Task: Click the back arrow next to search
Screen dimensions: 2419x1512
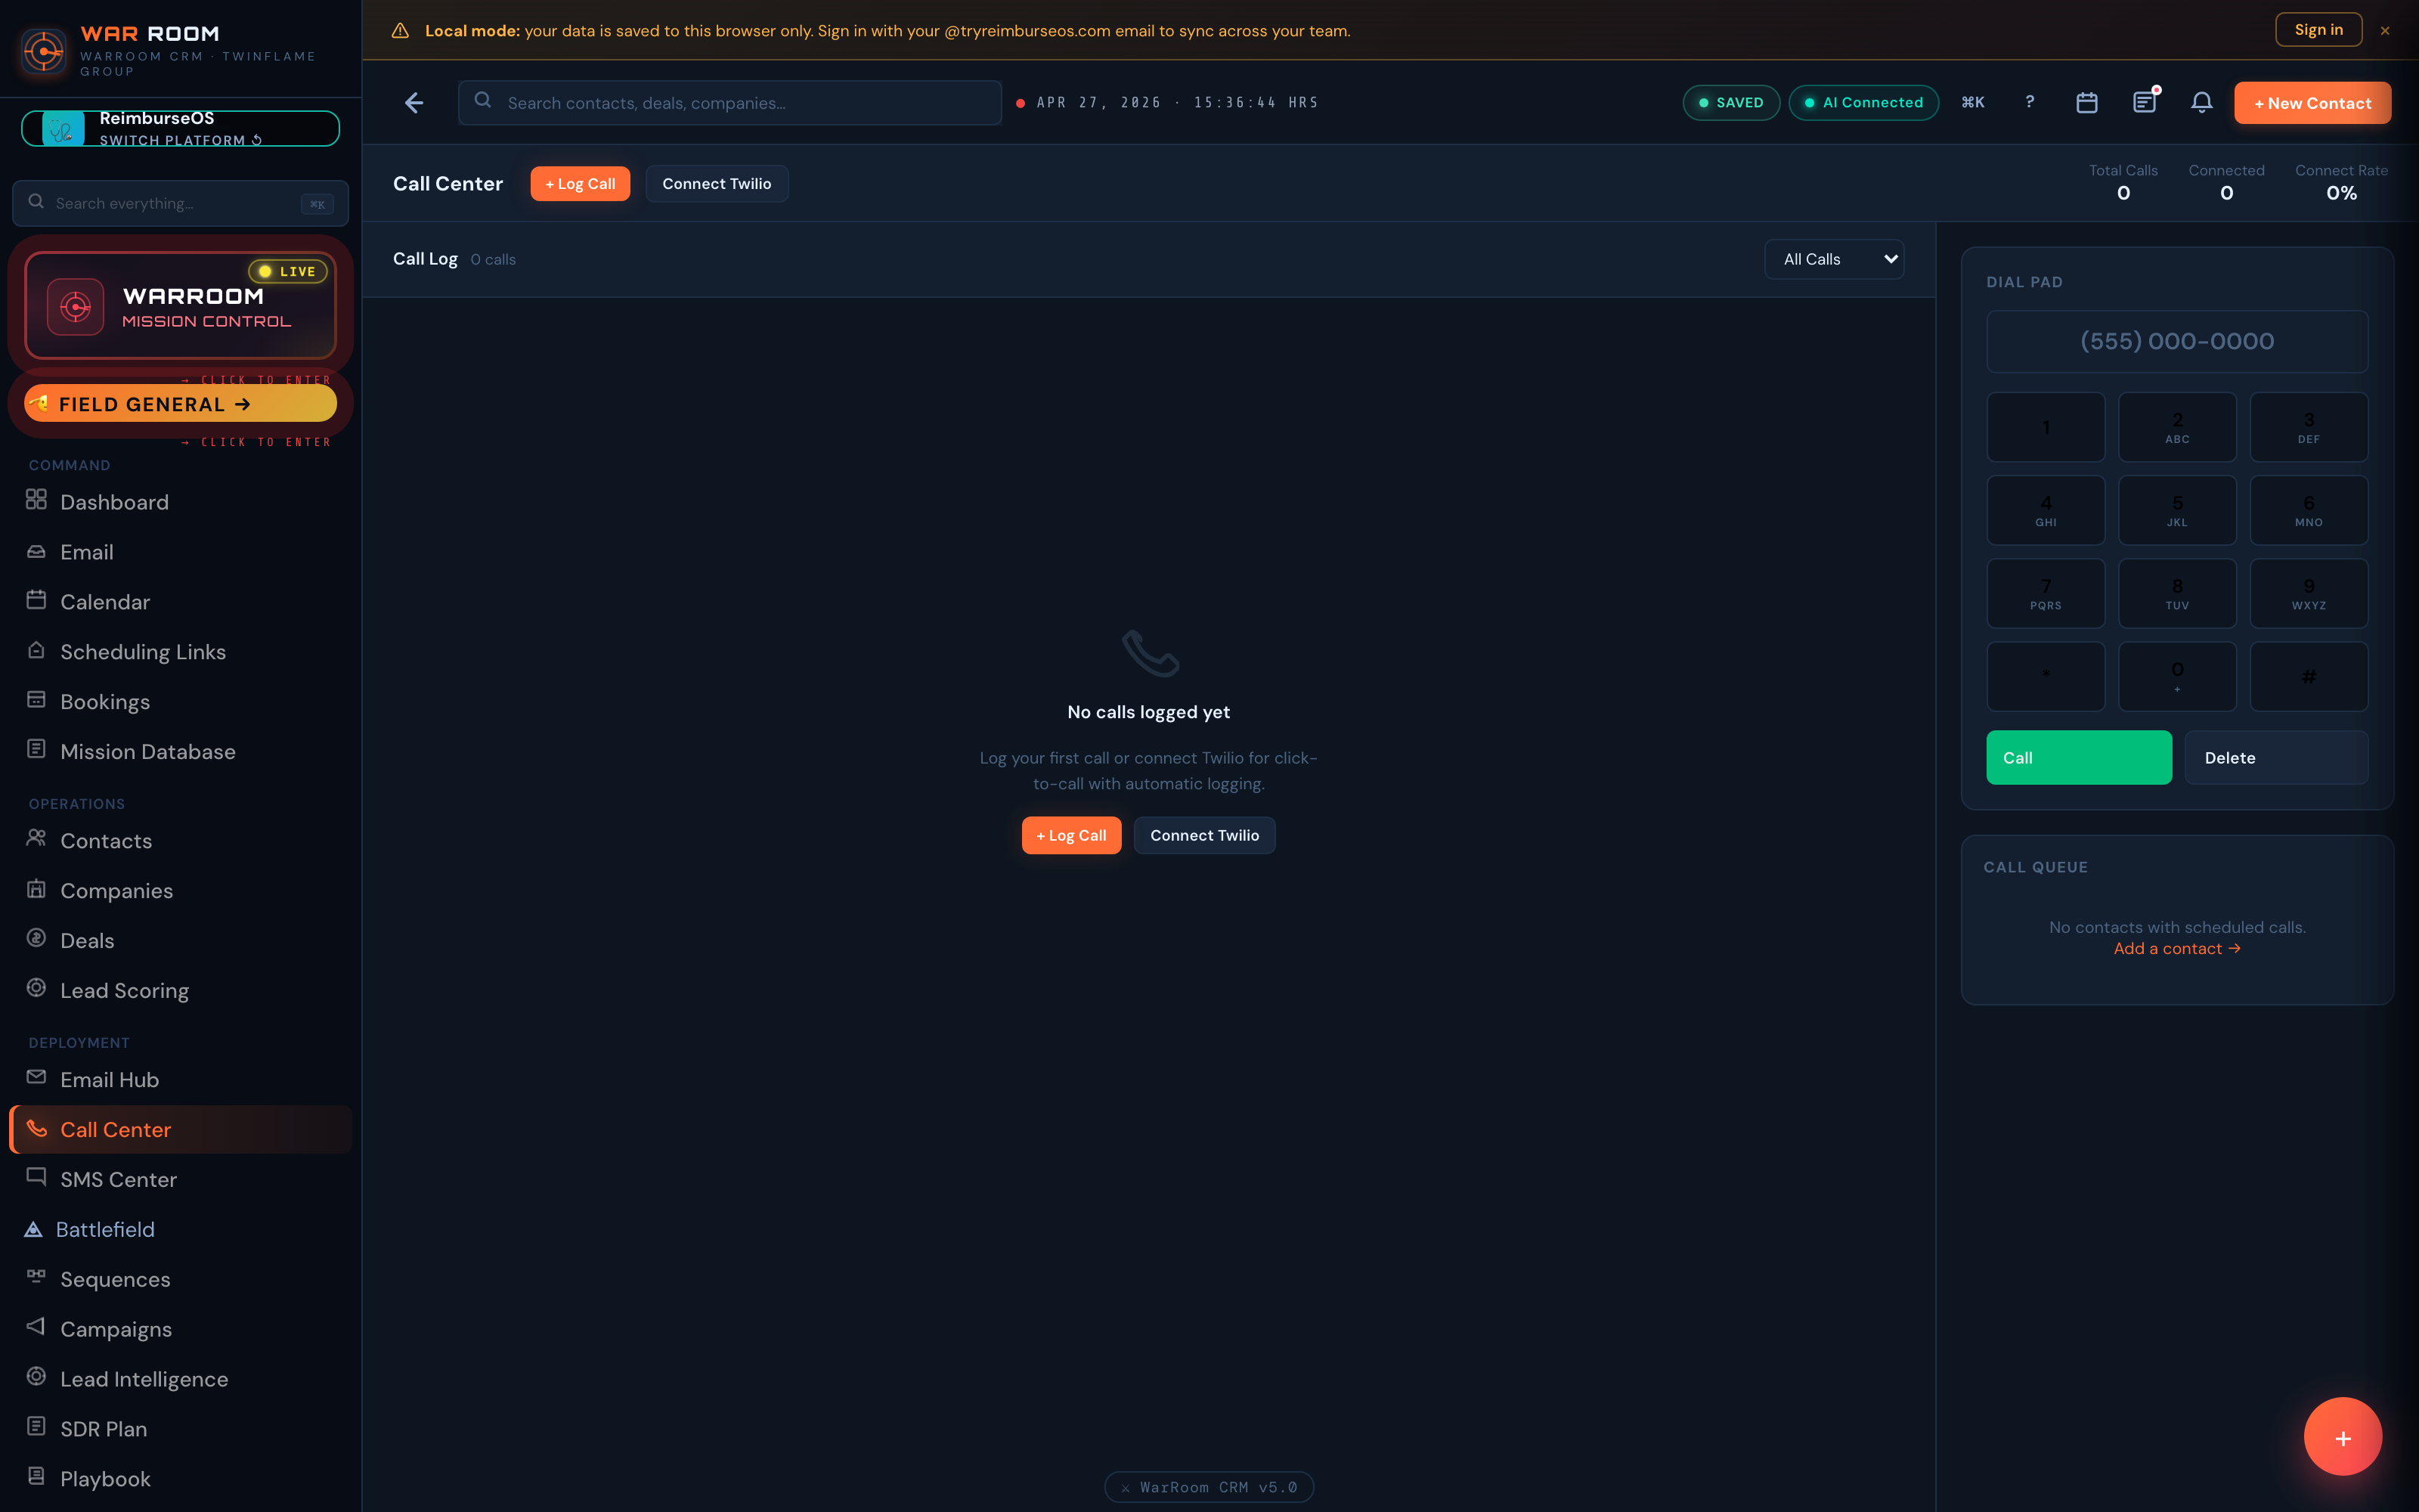Action: pos(413,102)
